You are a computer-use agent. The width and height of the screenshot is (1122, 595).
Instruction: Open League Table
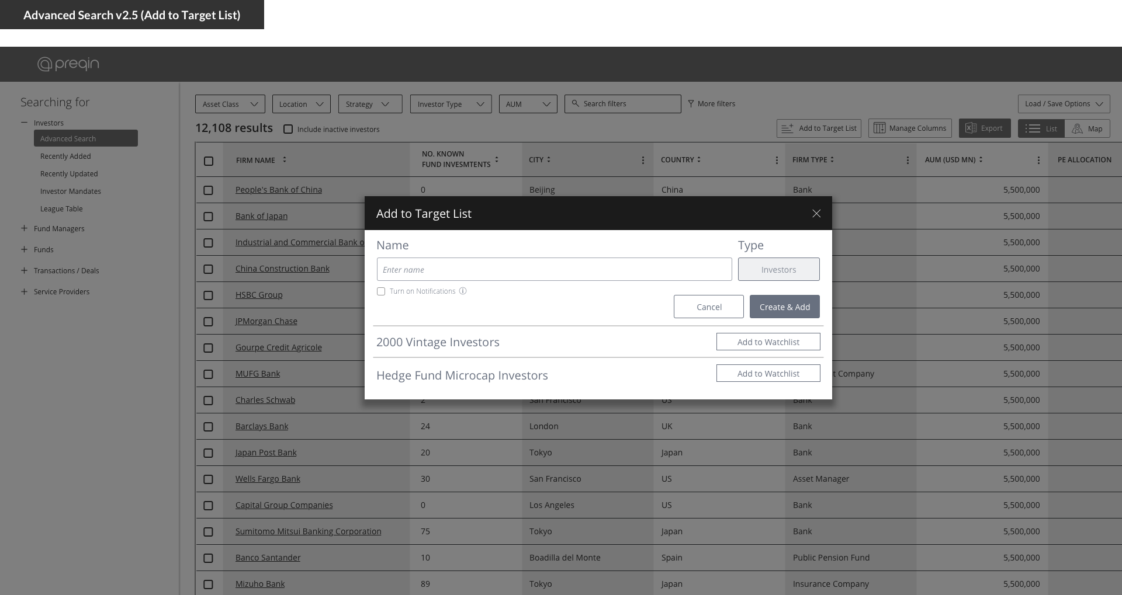pyautogui.click(x=61, y=208)
